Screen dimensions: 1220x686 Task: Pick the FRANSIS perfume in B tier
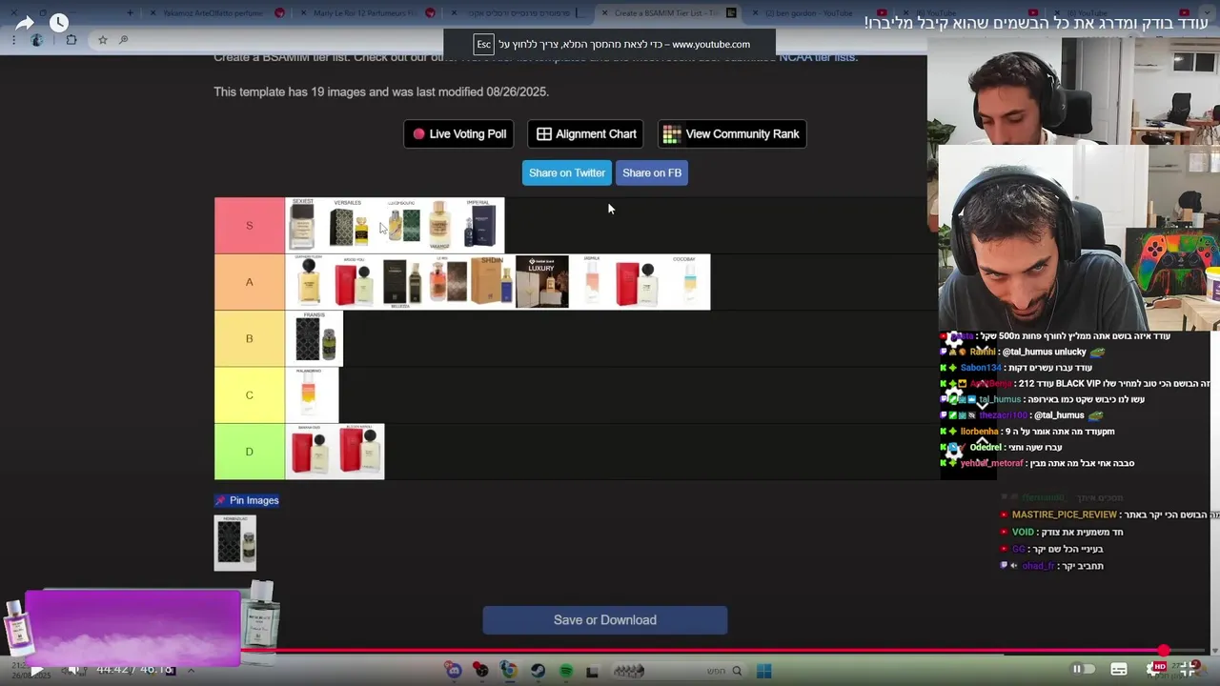pyautogui.click(x=315, y=338)
